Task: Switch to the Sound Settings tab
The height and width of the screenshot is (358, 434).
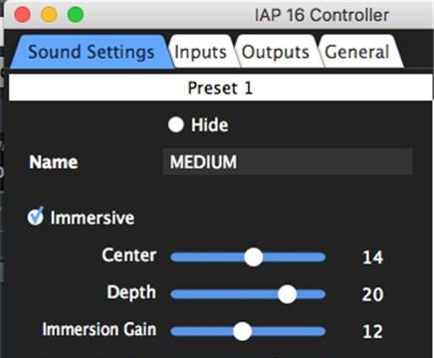Action: coord(92,52)
